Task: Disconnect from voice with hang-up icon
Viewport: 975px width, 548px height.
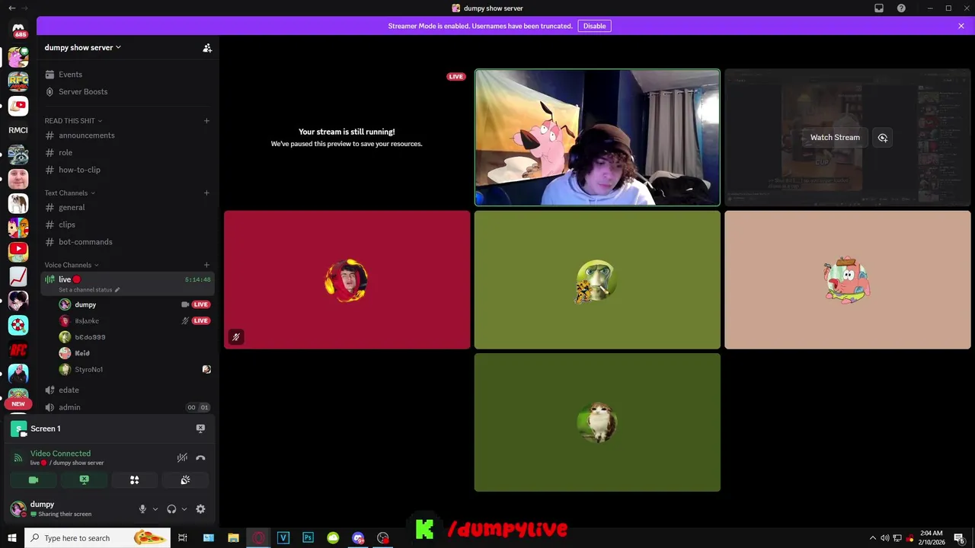Action: 200,457
